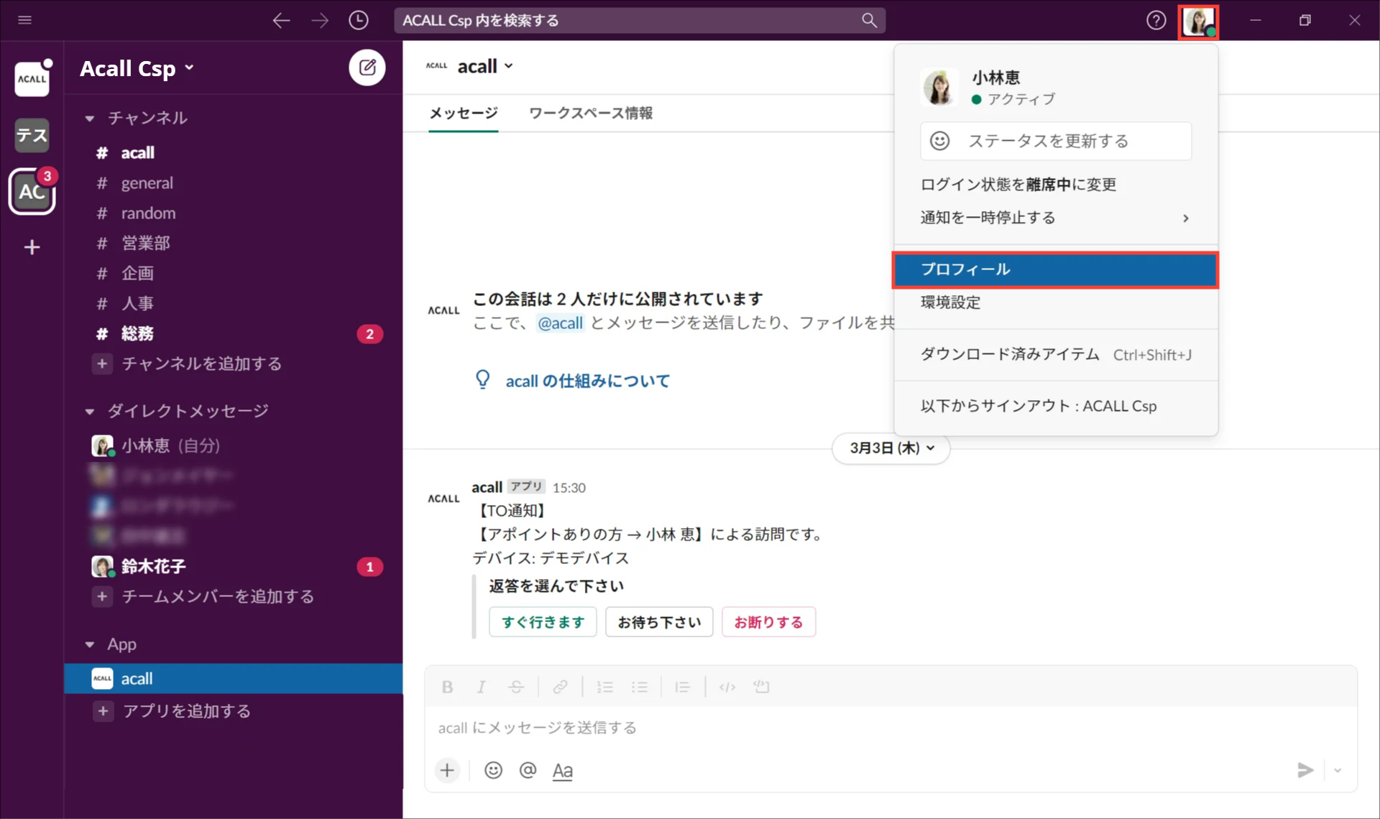This screenshot has width=1380, height=819.
Task: Click the @acall mention link
Action: [560, 323]
